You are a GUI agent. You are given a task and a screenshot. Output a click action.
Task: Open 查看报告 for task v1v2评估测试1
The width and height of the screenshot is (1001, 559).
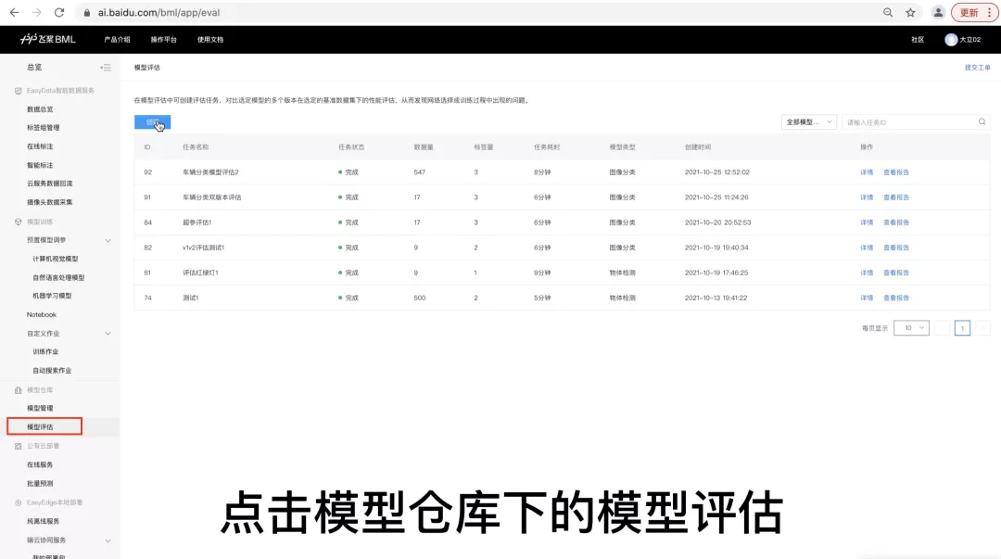(895, 248)
